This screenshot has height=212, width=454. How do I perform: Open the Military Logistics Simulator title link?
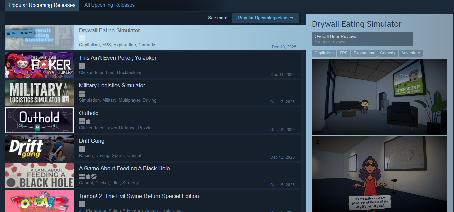click(x=112, y=86)
